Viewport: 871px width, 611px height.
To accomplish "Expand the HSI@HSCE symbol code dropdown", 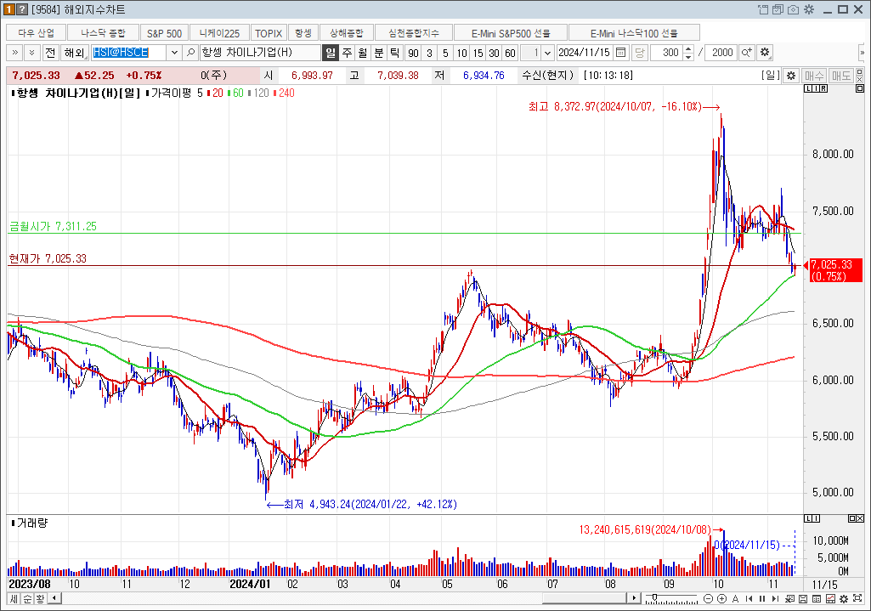I will [175, 53].
